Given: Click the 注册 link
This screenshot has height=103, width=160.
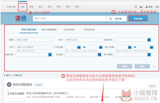Looking at the screenshot, I should click(x=157, y=7).
